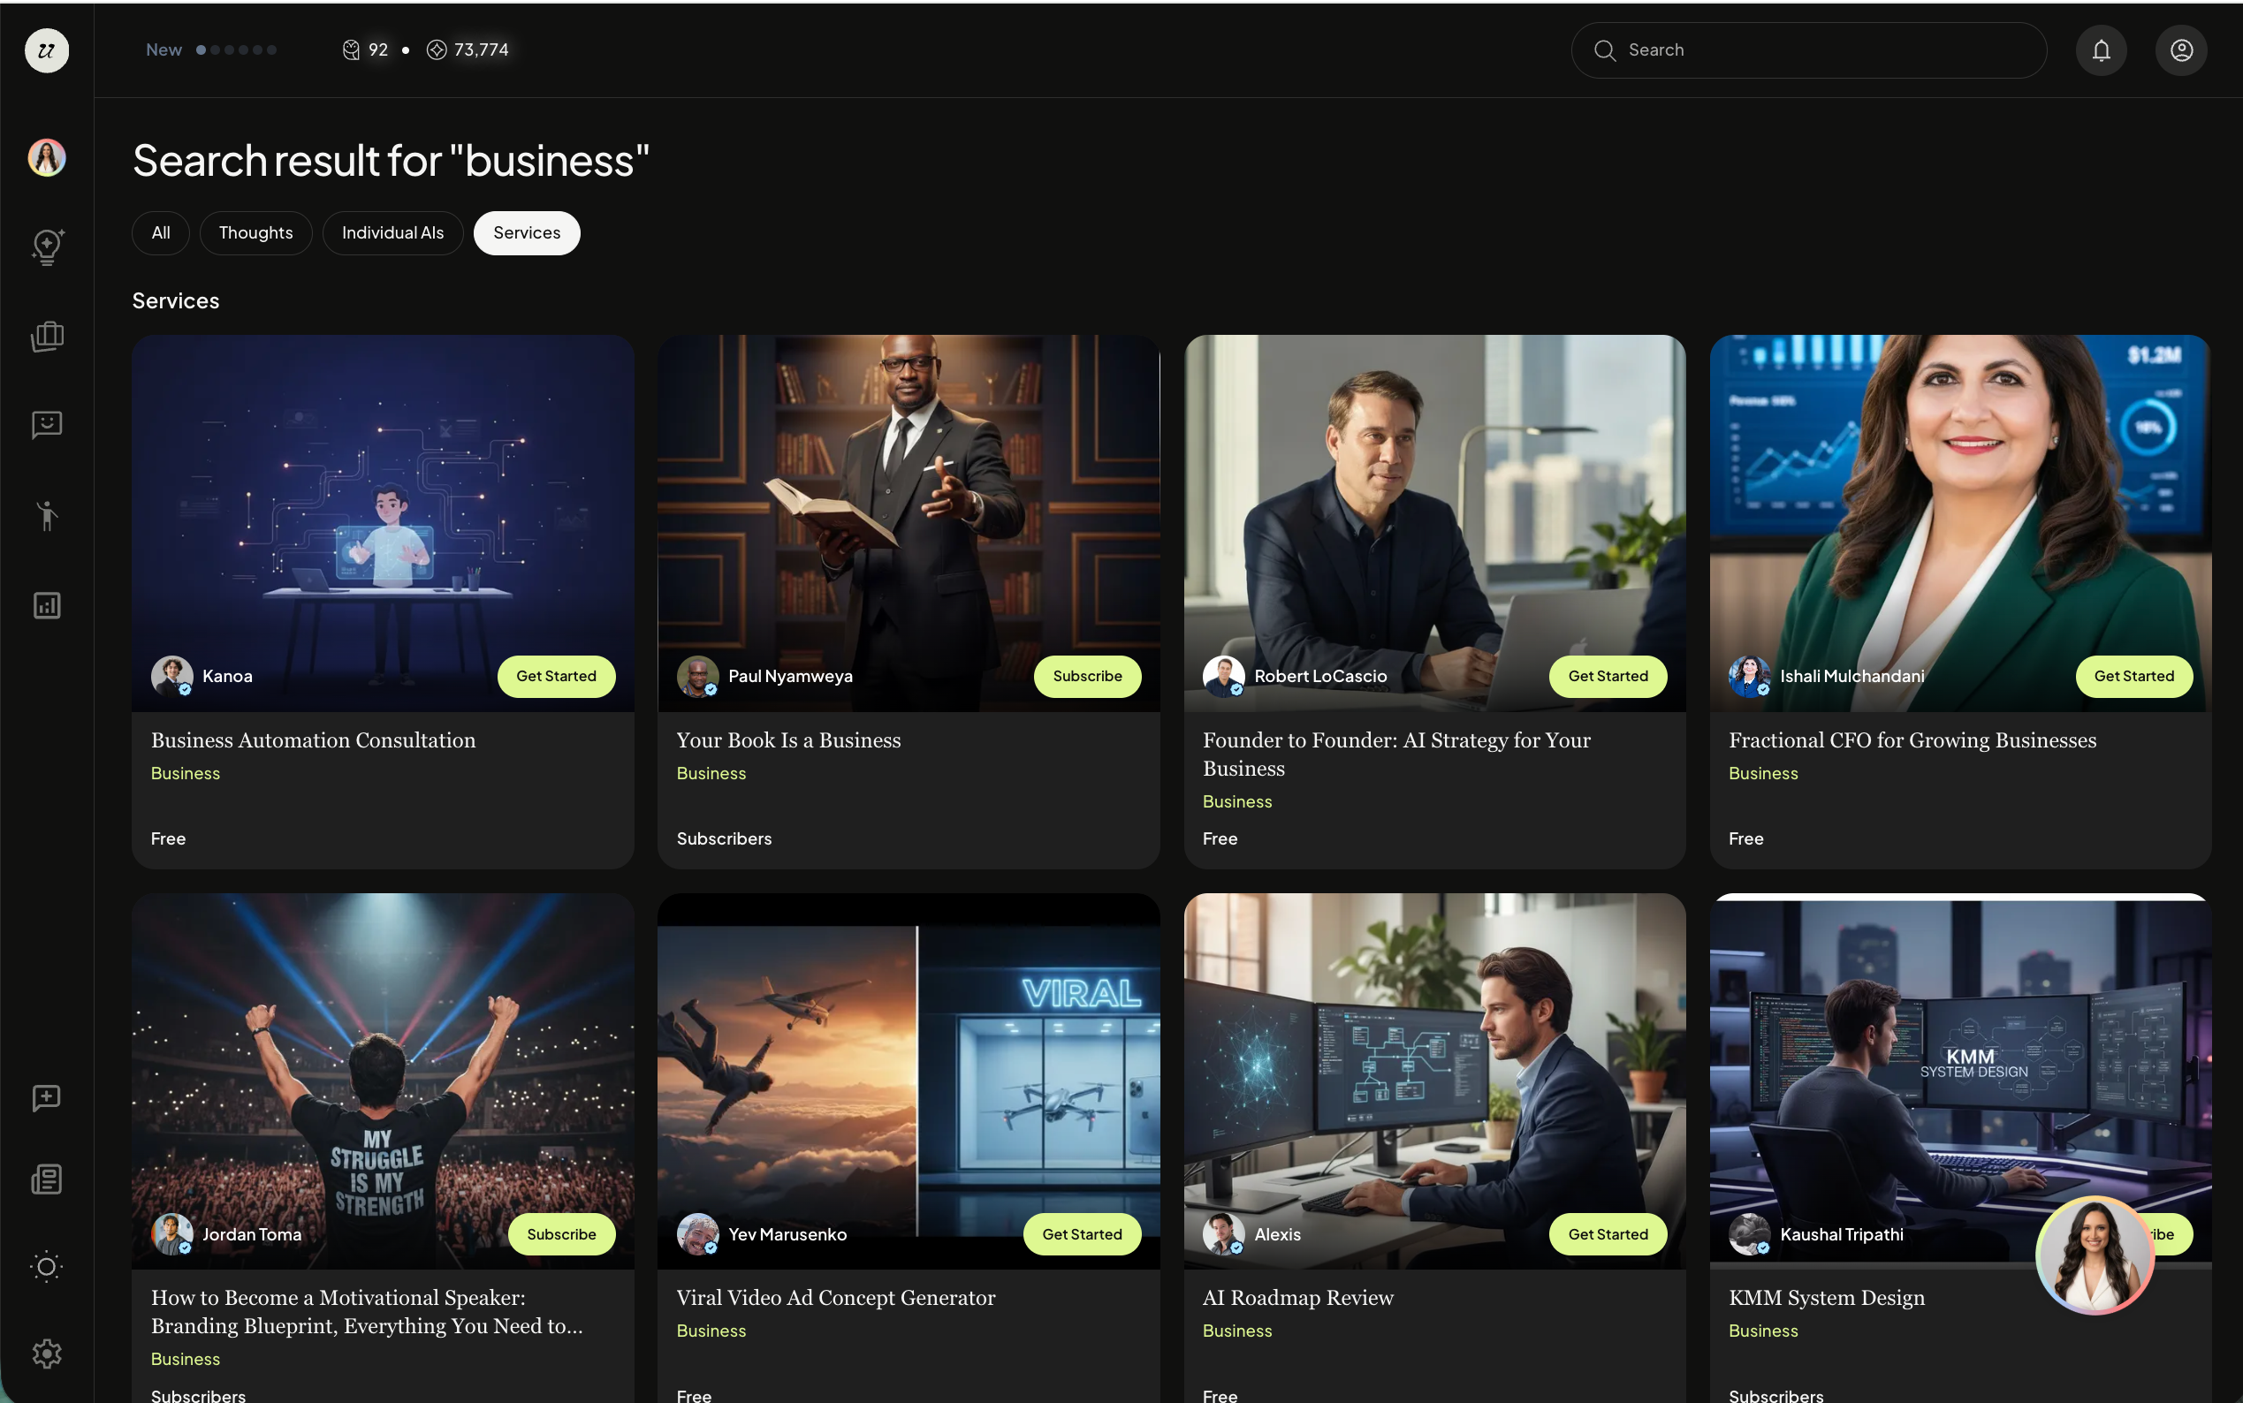The width and height of the screenshot is (2243, 1403).
Task: Click the Subscribers label under Your Book Is a Business
Action: click(724, 838)
